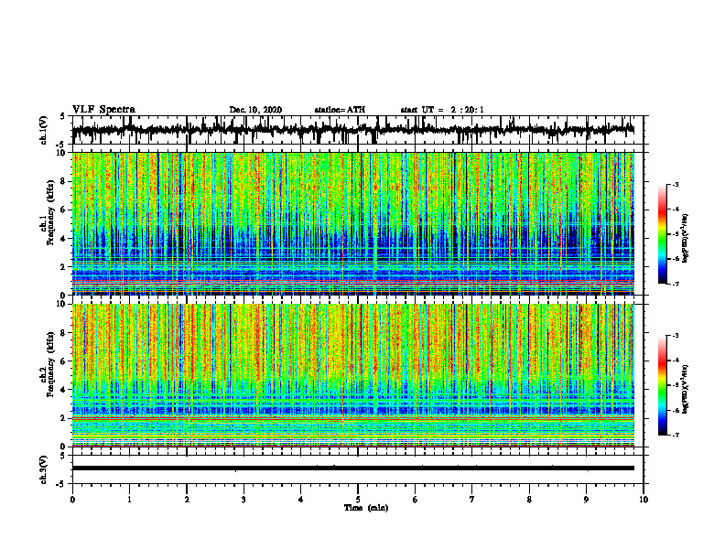
Task: Click the "-5" tick label of ch.3(V) axis
Action: [x=61, y=484]
